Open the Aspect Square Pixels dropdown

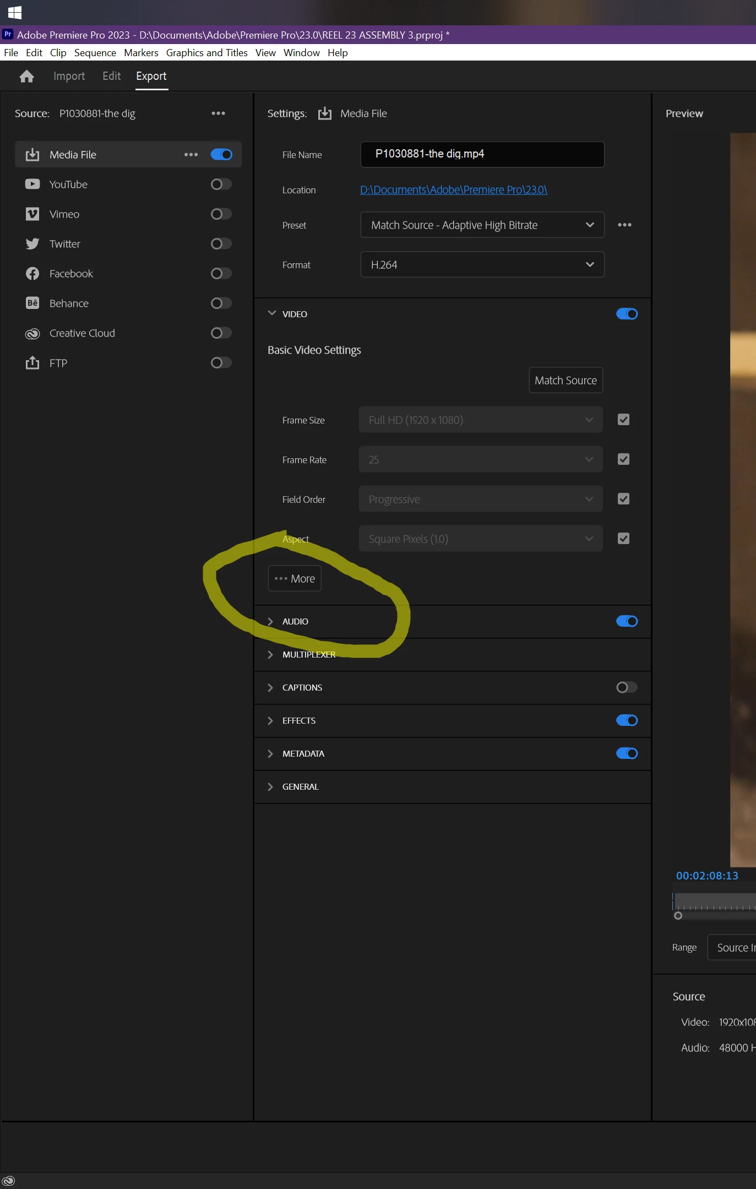pyautogui.click(x=481, y=539)
